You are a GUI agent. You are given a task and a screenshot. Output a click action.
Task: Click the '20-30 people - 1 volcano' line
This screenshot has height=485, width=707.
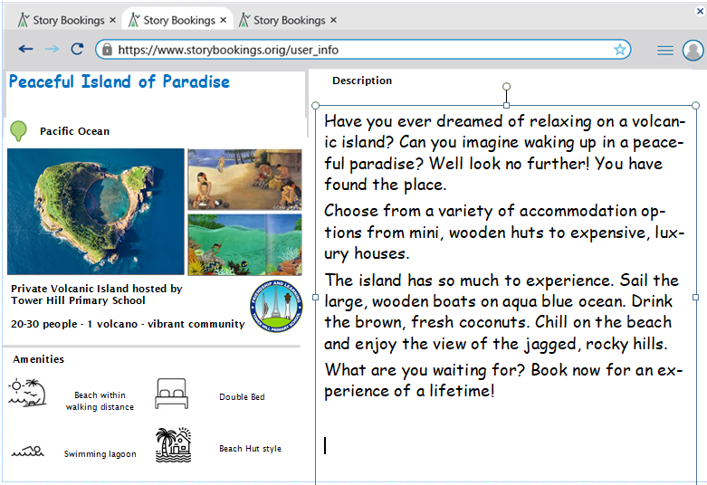pyautogui.click(x=128, y=324)
